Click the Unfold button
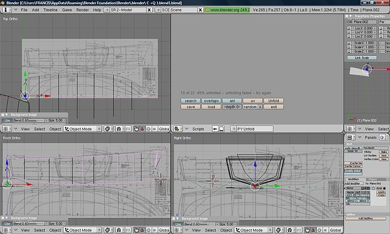The image size is (390, 234). pyautogui.click(x=274, y=101)
